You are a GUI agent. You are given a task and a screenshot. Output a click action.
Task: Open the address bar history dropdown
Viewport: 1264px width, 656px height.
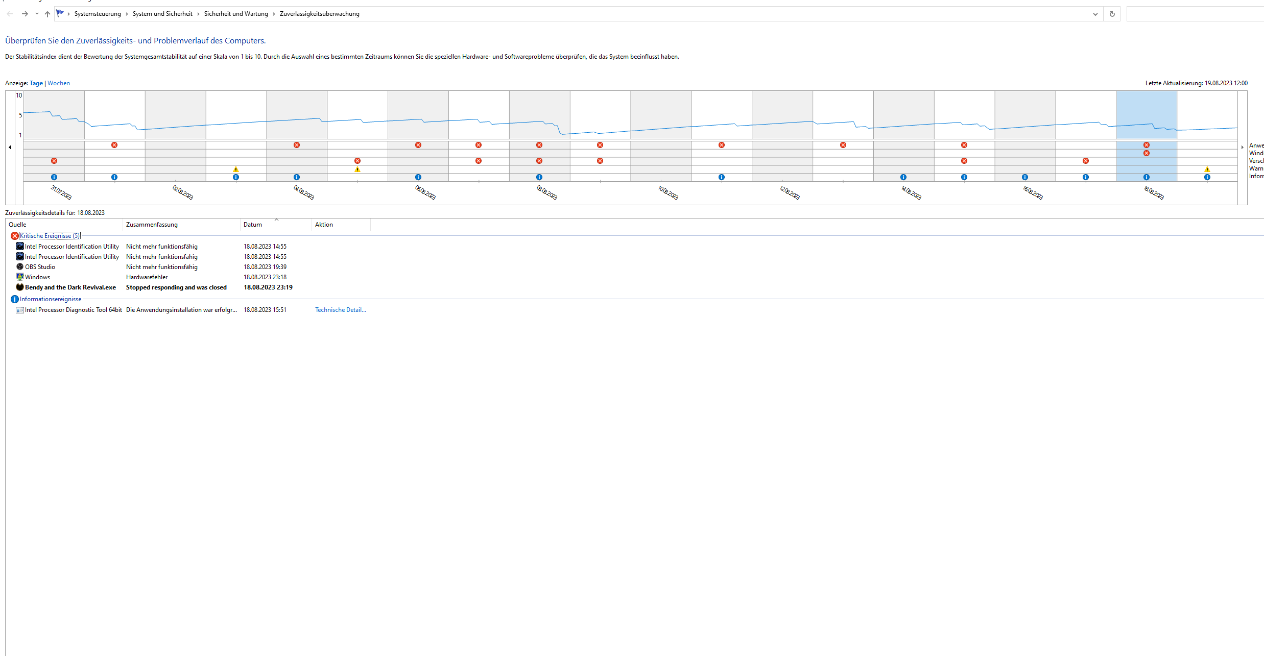click(1095, 14)
